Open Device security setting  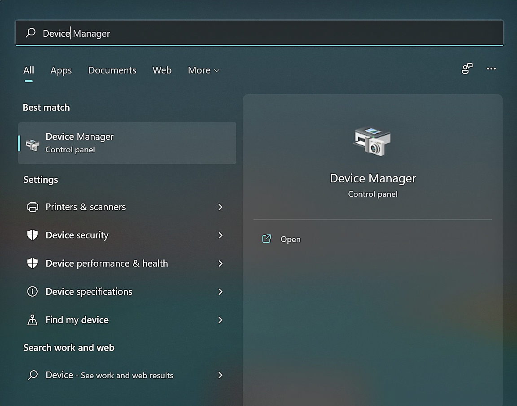127,235
